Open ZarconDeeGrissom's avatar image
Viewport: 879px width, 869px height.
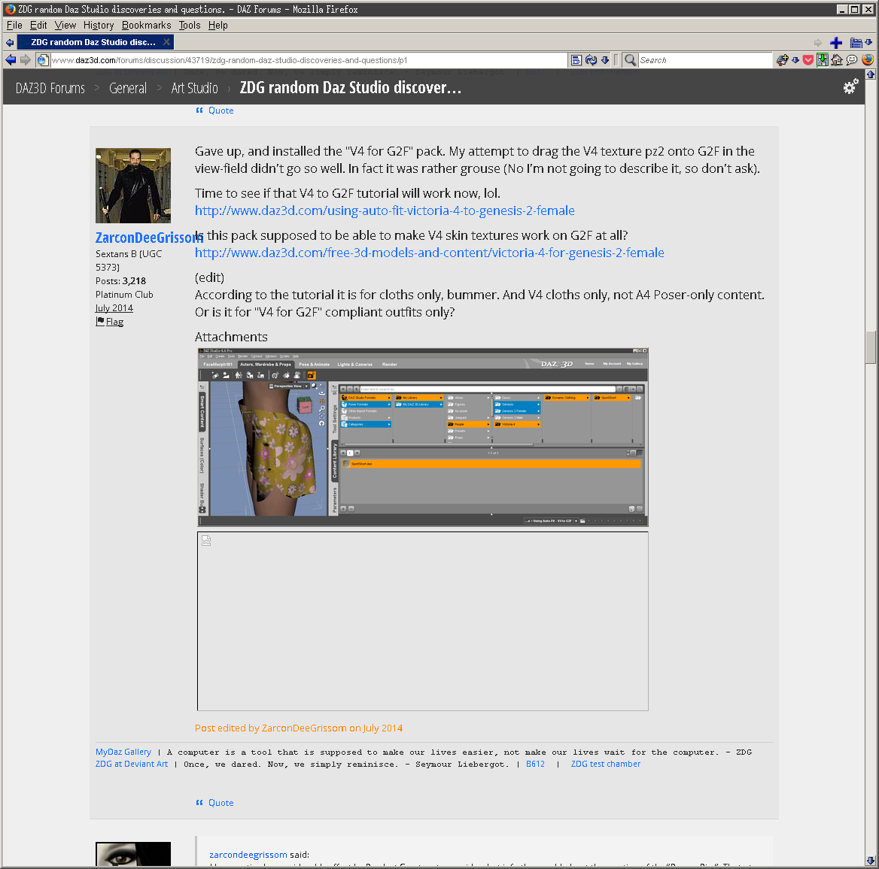133,186
